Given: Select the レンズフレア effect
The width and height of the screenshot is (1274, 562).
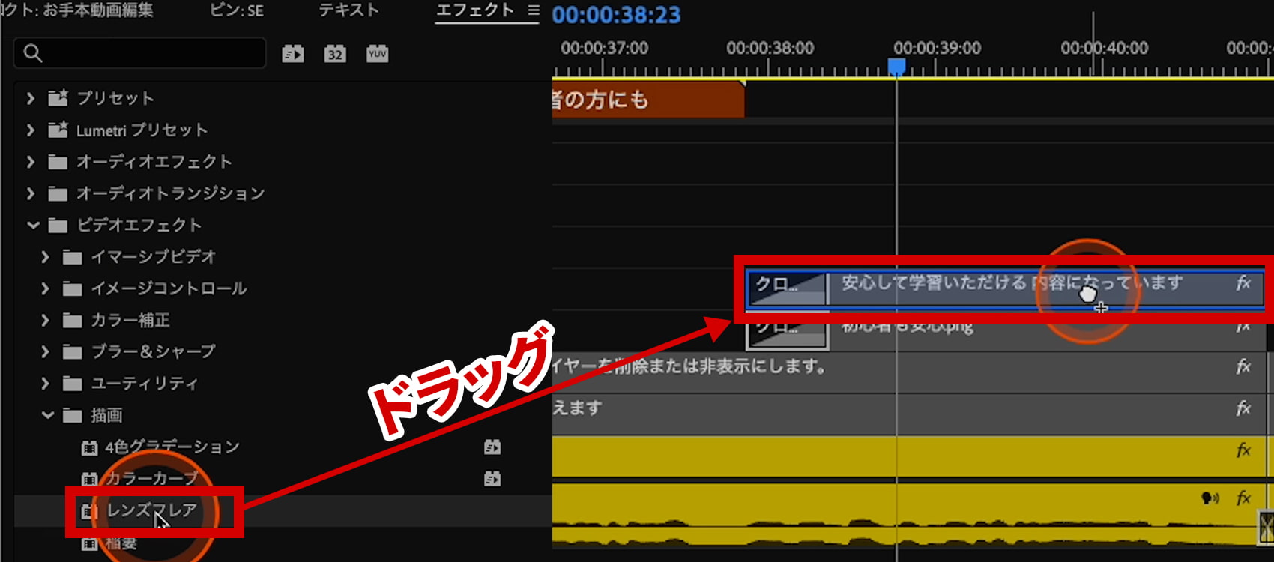Looking at the screenshot, I should tap(151, 510).
